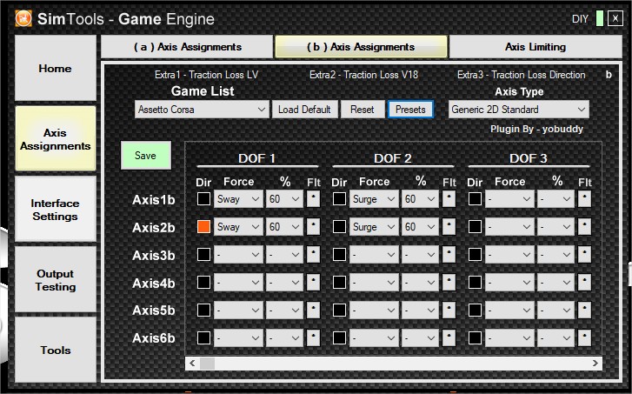
Task: Click Axis1b DOF 1 filter button
Action: click(x=314, y=199)
